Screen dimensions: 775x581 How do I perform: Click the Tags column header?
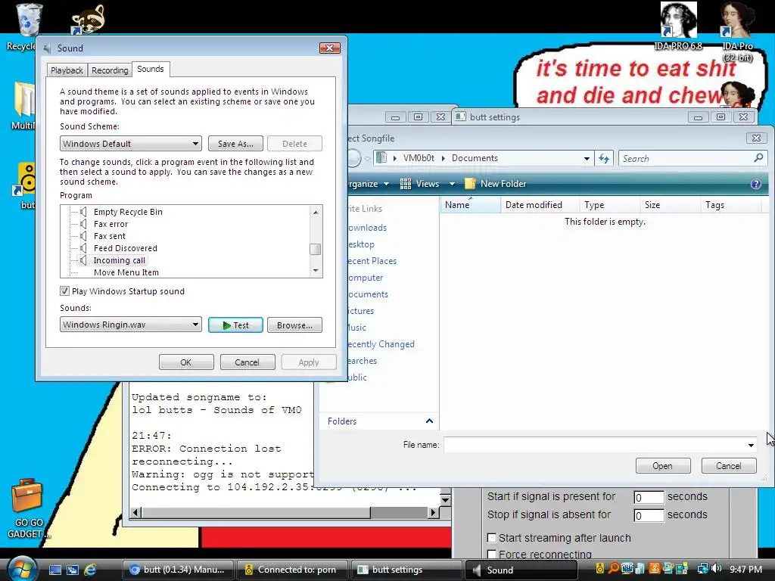(730, 204)
